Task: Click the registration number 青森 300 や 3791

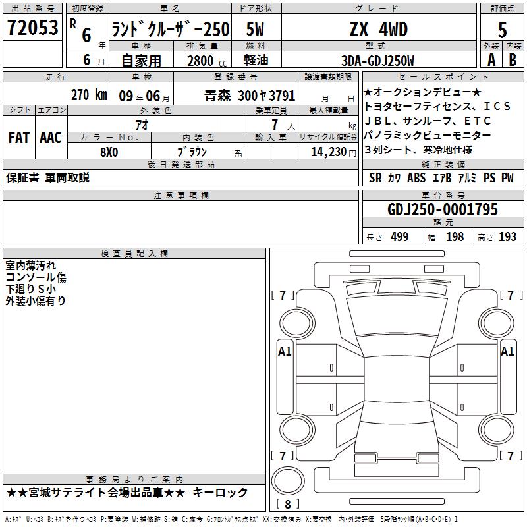Action: click(250, 96)
